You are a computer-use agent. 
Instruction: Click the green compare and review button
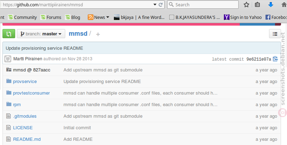(9, 34)
